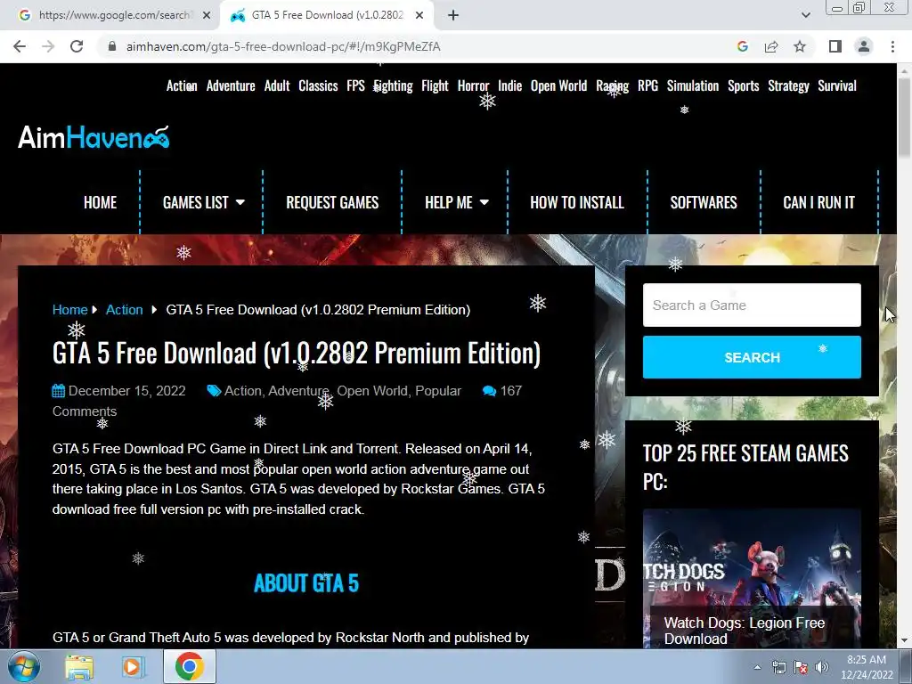Viewport: 912px width, 684px height.
Task: Close the Google search tab
Action: tap(207, 15)
